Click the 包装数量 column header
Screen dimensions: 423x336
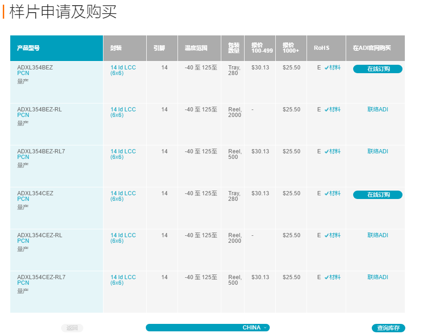[233, 48]
